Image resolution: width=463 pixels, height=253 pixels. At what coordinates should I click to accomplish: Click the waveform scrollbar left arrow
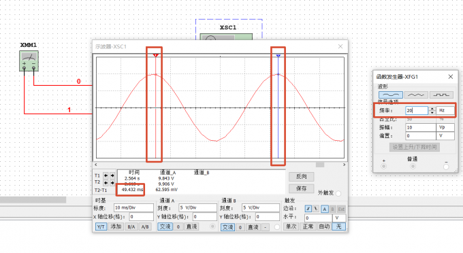96,165
